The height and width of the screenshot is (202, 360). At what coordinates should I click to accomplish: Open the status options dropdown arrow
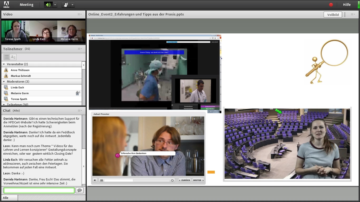tap(72, 5)
